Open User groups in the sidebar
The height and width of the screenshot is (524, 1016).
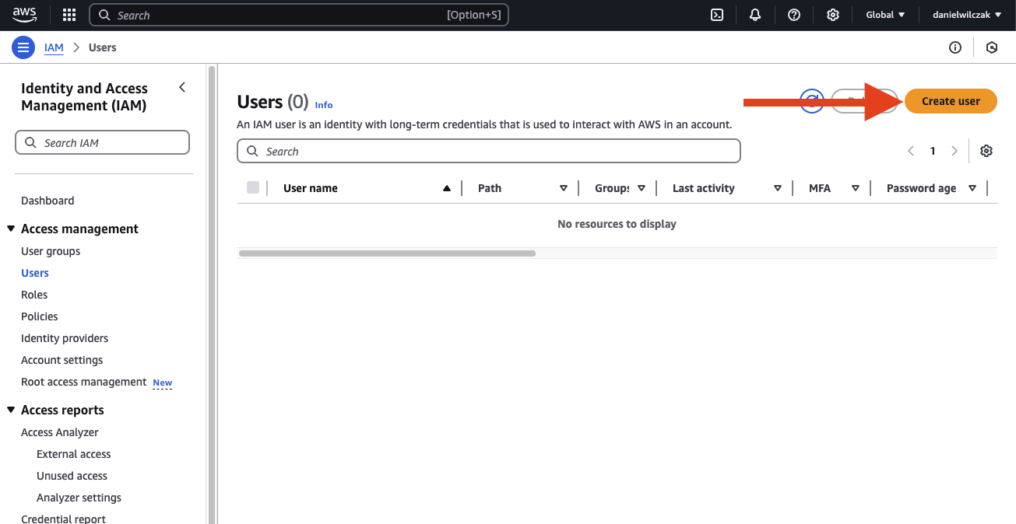click(x=51, y=251)
